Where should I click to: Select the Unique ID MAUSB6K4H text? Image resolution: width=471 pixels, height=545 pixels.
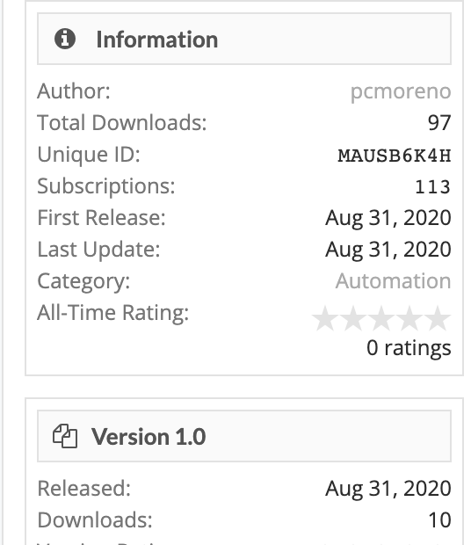tap(395, 156)
